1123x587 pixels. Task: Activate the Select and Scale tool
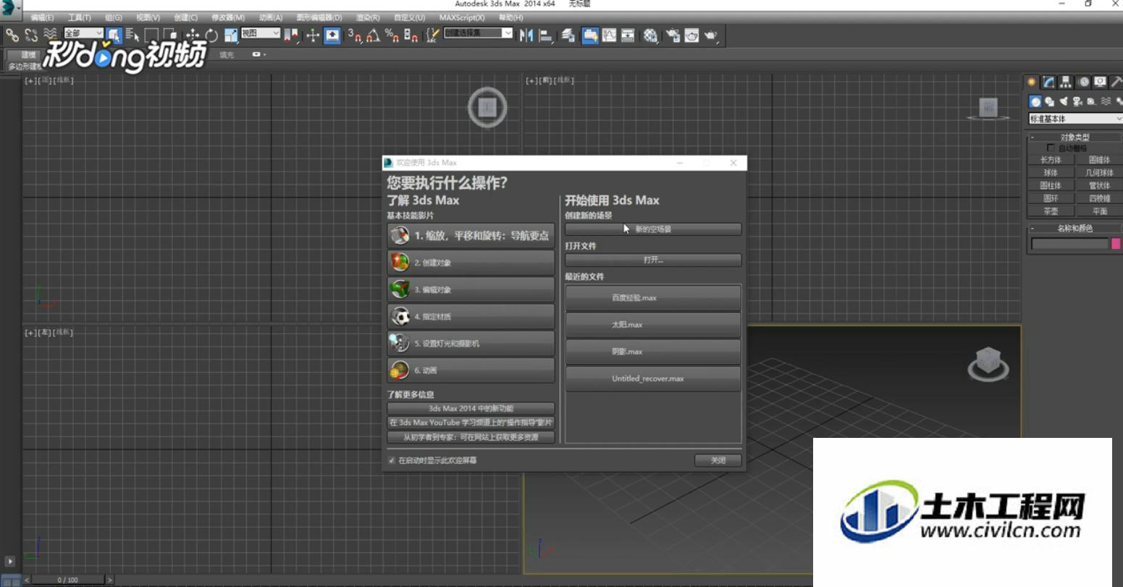click(231, 35)
